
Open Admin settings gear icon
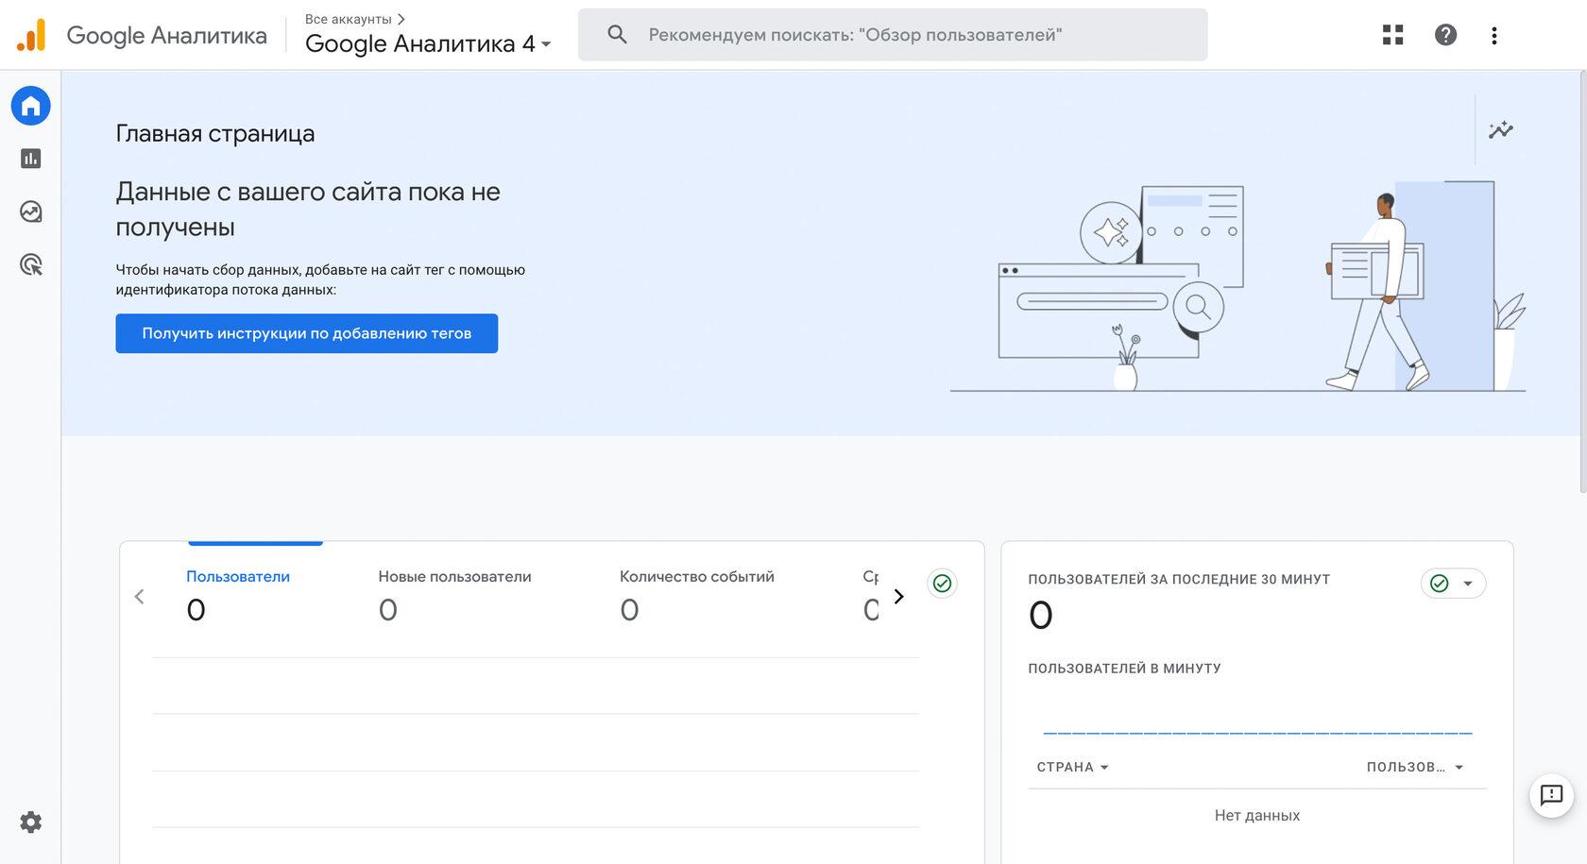point(30,822)
